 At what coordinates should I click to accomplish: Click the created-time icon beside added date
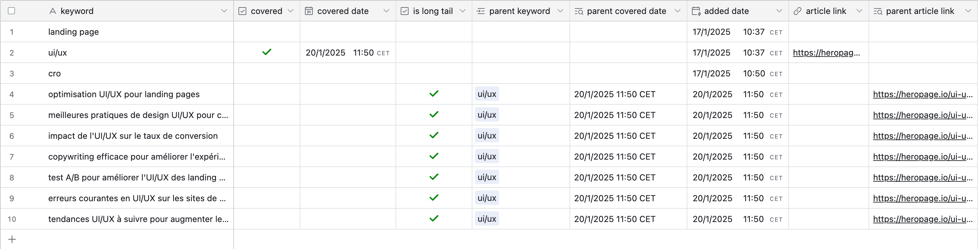[696, 11]
